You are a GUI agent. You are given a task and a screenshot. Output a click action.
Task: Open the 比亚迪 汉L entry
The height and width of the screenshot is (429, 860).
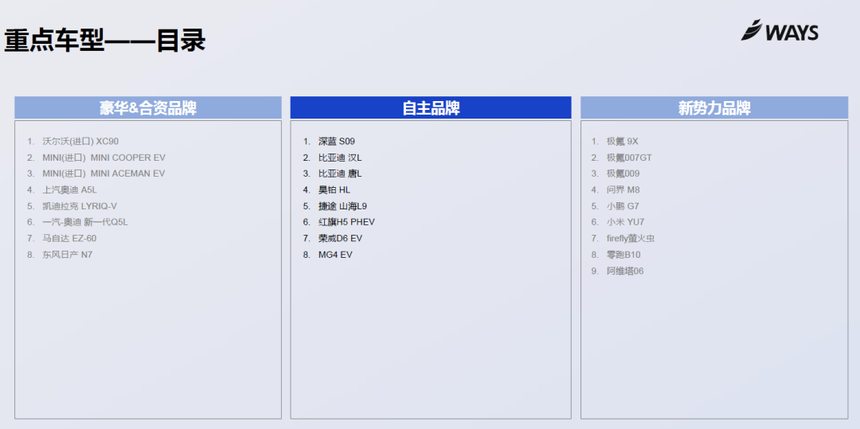340,158
